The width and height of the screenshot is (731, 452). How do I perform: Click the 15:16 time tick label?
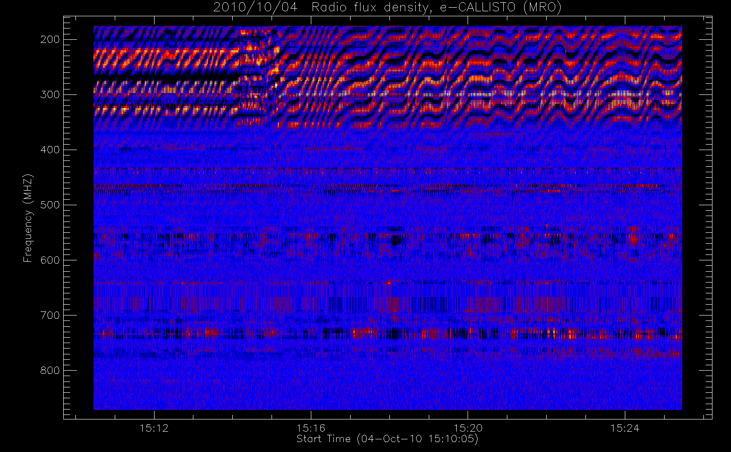pos(311,428)
